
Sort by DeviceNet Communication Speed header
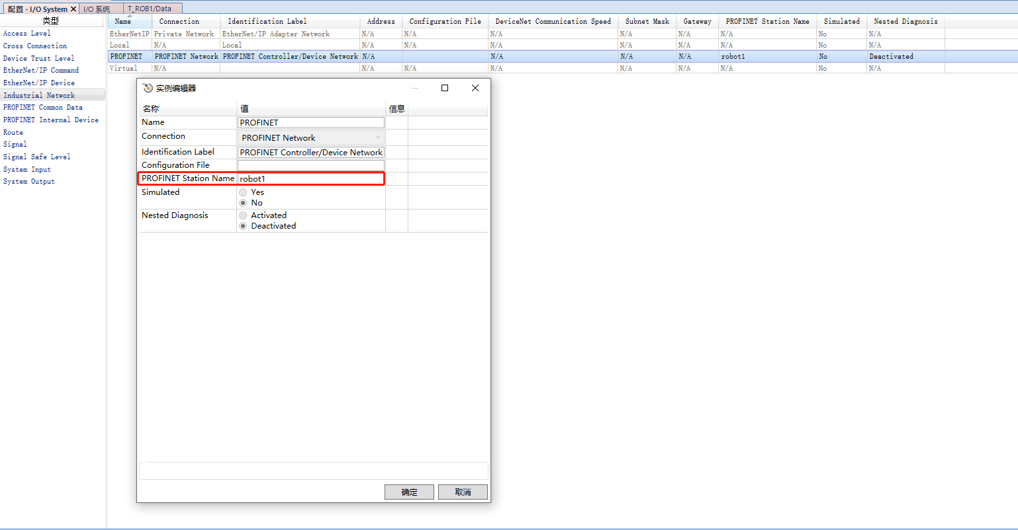[553, 21]
